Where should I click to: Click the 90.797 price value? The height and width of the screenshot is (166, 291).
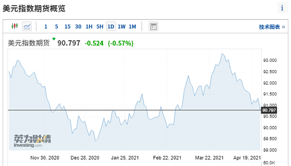pos(69,43)
